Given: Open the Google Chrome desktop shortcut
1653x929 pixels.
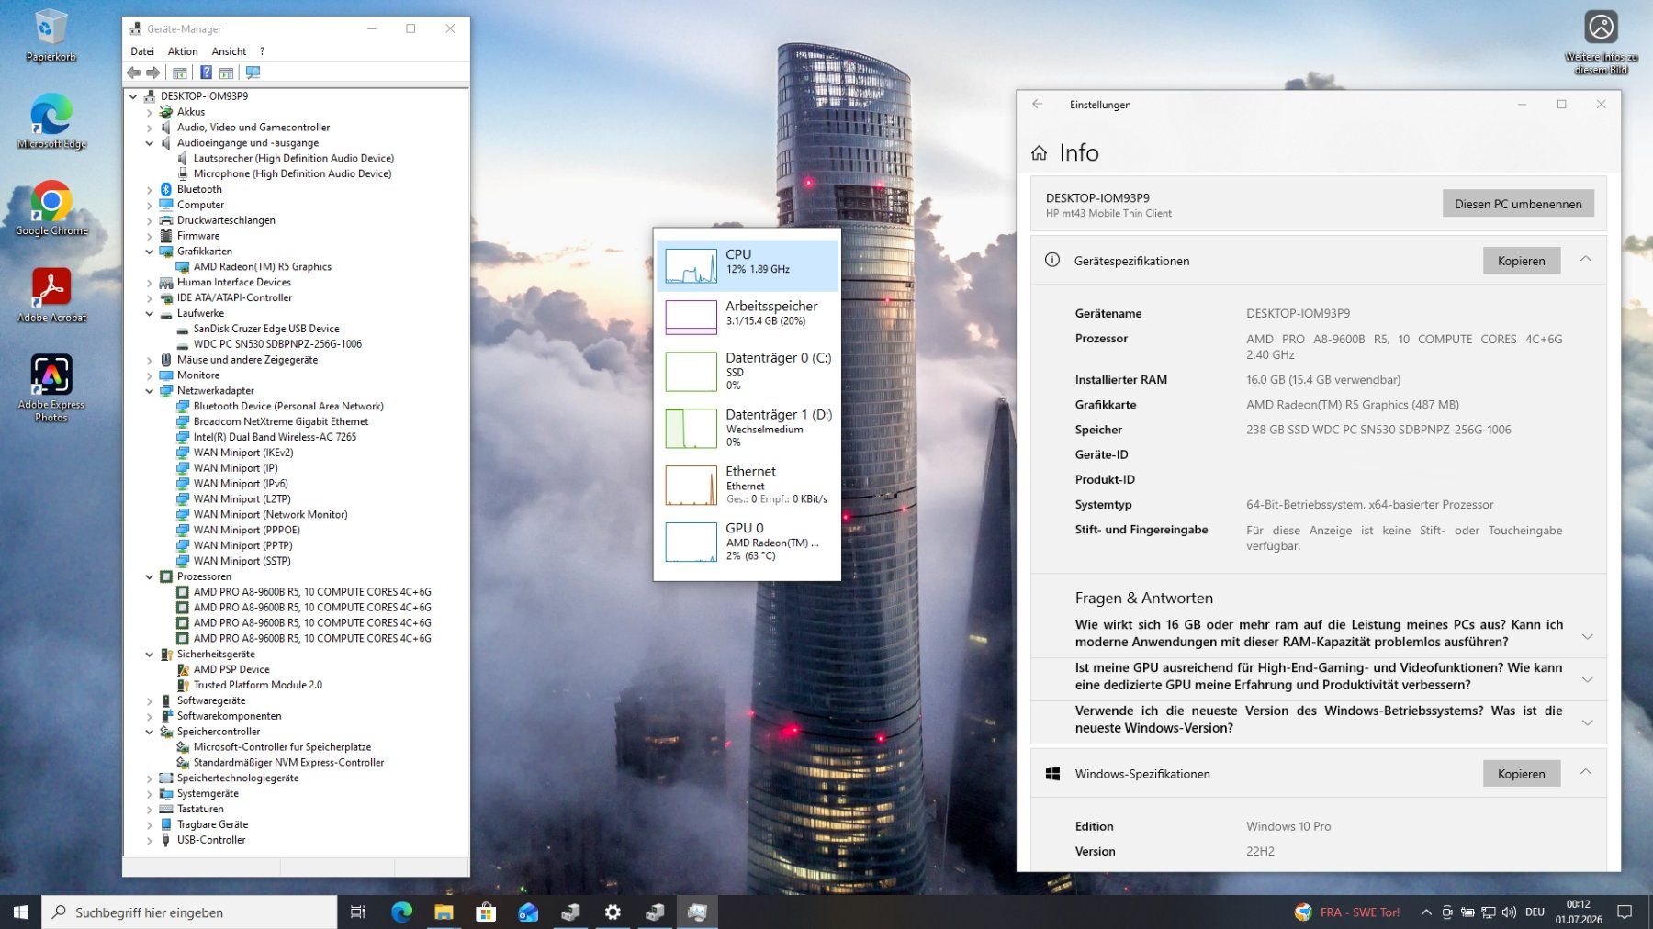Looking at the screenshot, I should point(51,208).
